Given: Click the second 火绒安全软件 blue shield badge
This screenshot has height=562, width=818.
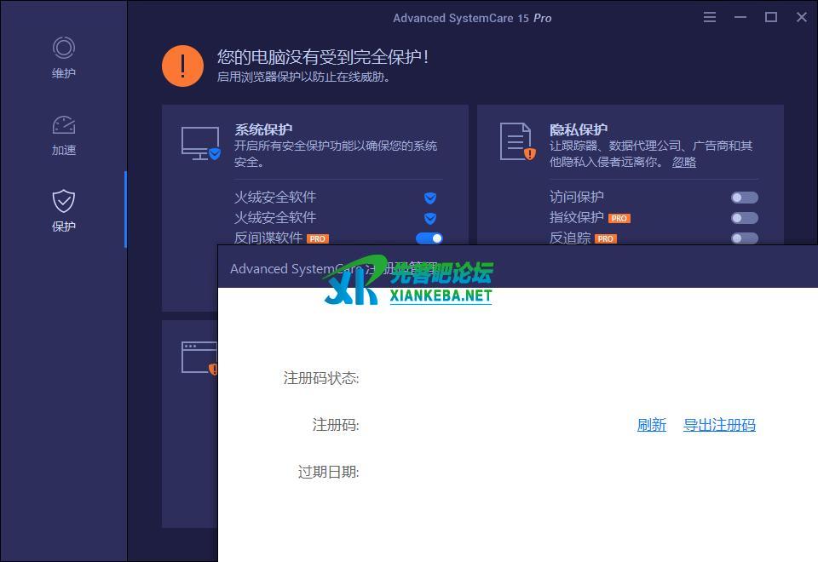Looking at the screenshot, I should pos(430,218).
